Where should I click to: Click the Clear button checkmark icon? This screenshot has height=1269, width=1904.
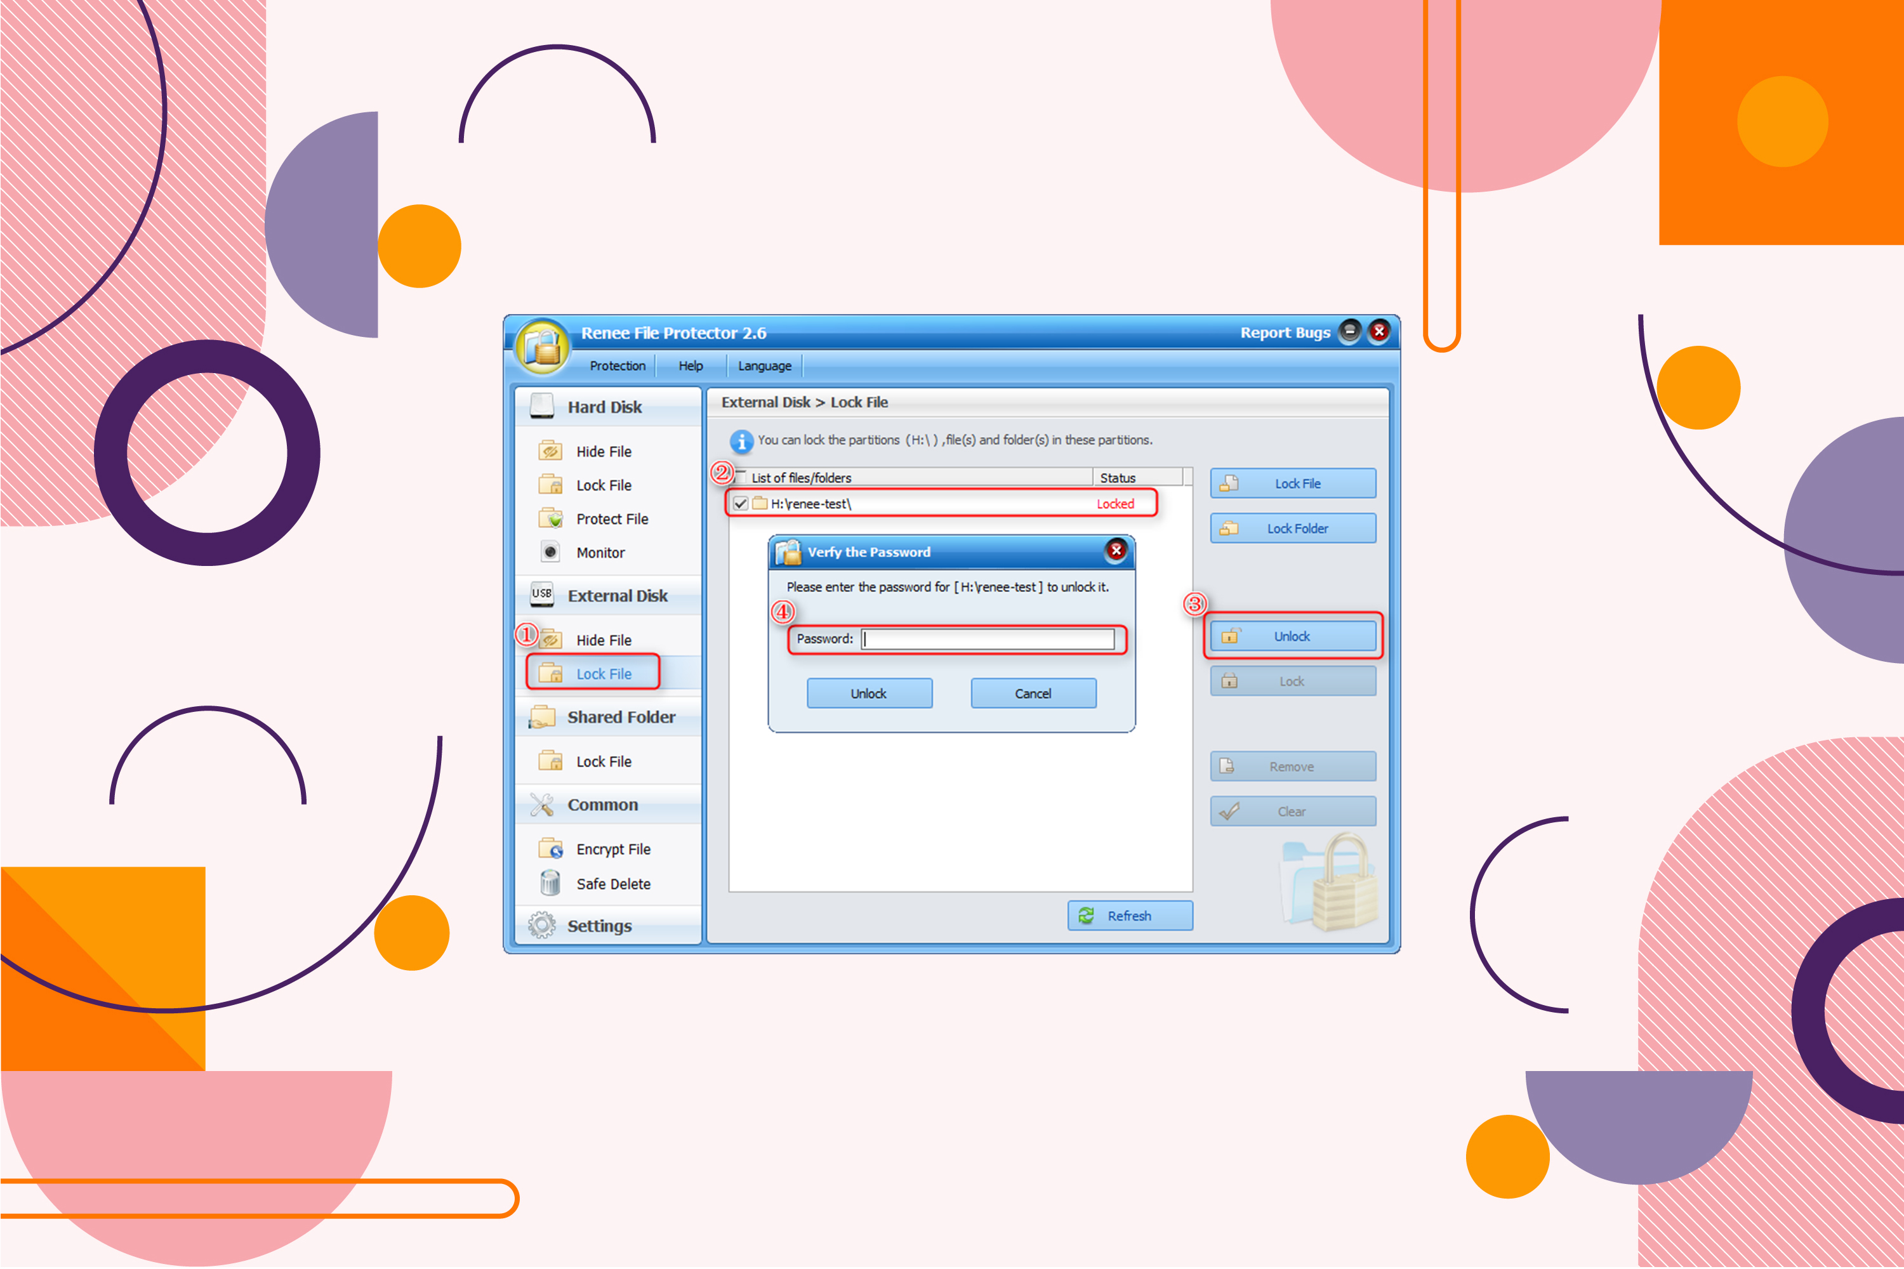1229,811
